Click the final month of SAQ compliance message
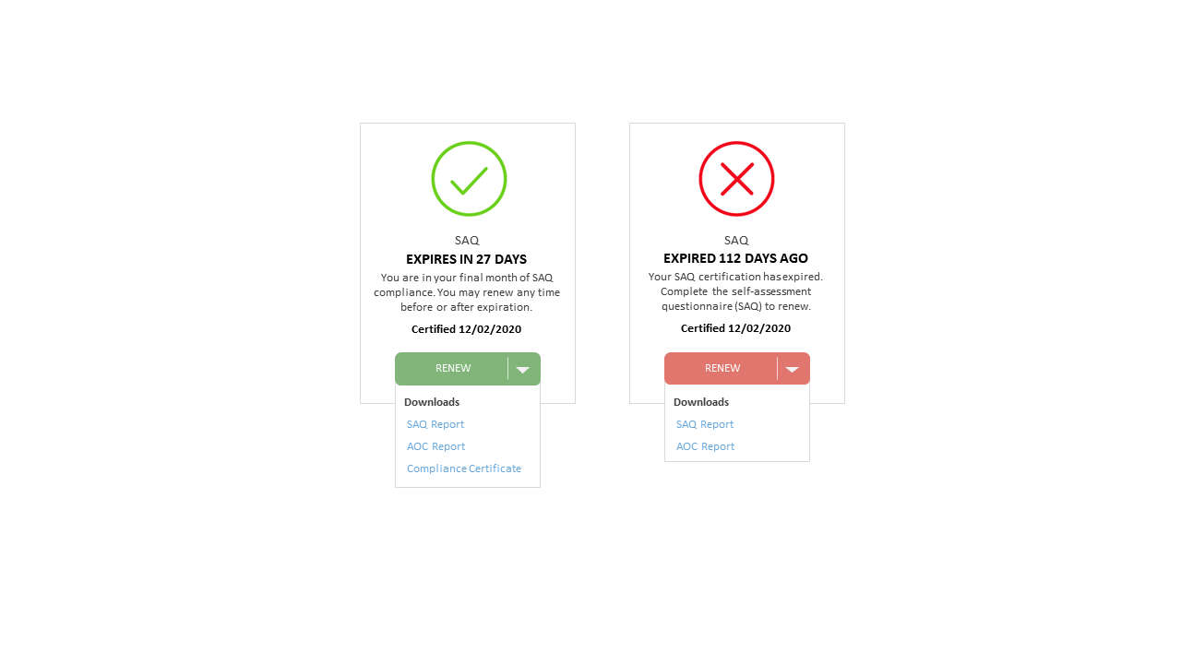Viewport: 1181px width, 664px height. point(467,292)
